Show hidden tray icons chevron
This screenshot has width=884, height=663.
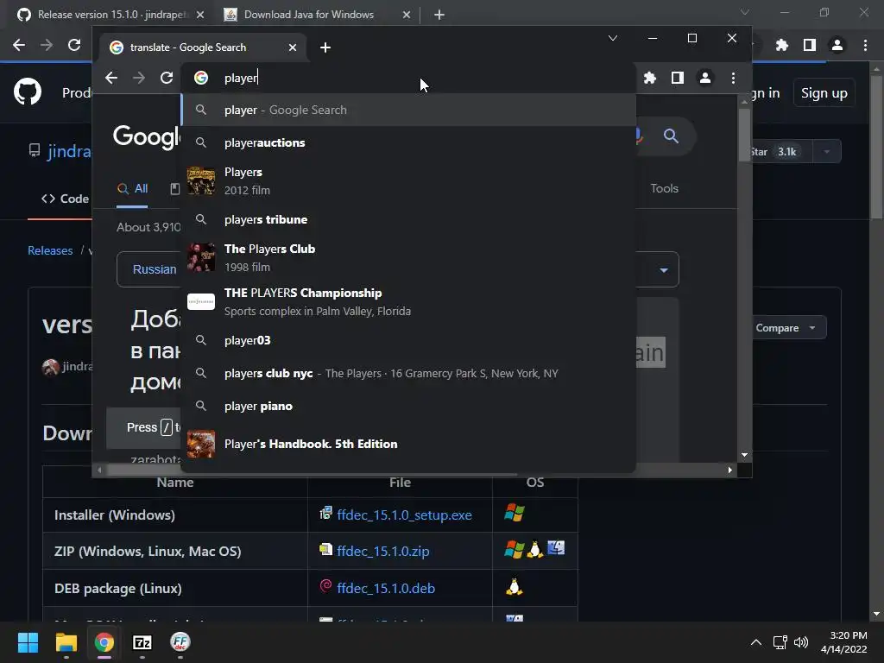coord(756,642)
